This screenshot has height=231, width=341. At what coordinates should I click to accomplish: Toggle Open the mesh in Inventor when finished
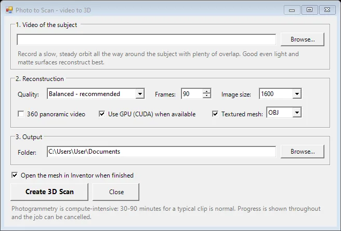[x=15, y=175]
